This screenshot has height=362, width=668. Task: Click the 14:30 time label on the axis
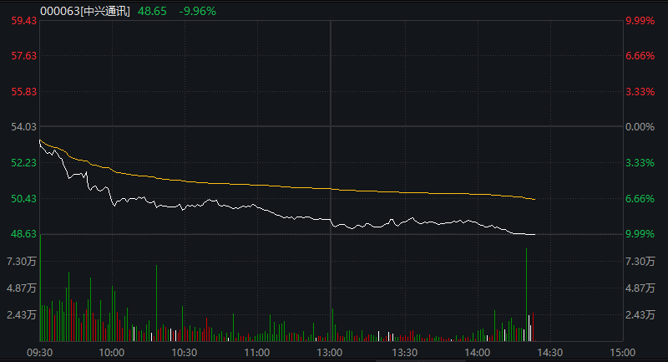pos(549,353)
